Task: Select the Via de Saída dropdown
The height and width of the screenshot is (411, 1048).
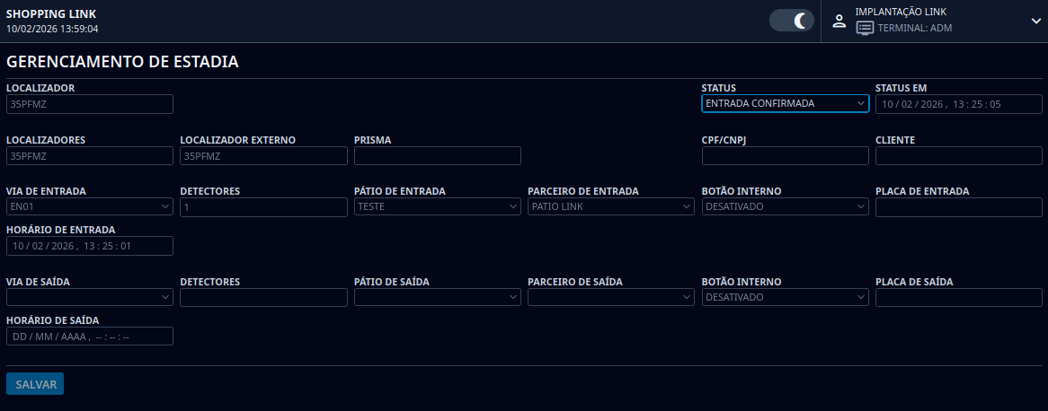Action: (x=89, y=297)
